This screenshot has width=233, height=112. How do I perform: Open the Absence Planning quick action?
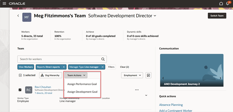(x=171, y=105)
